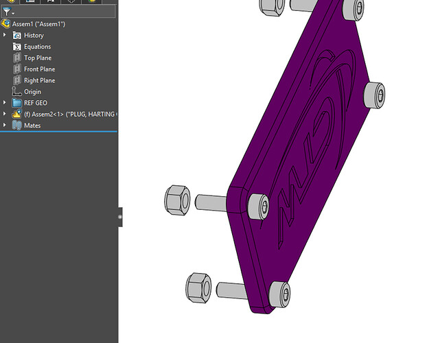427x343 pixels.
Task: Click the History folder icon
Action: 17,35
